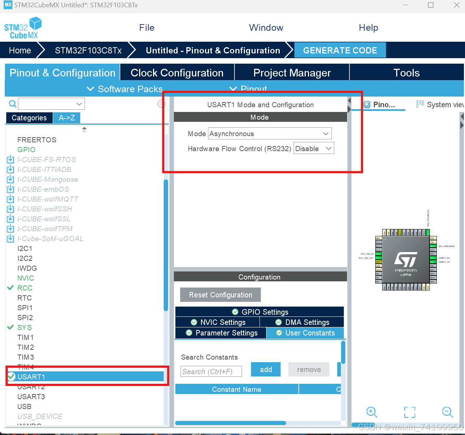This screenshot has height=435, width=465.
Task: Click the STM32CubeMX logo
Action: [x=23, y=28]
